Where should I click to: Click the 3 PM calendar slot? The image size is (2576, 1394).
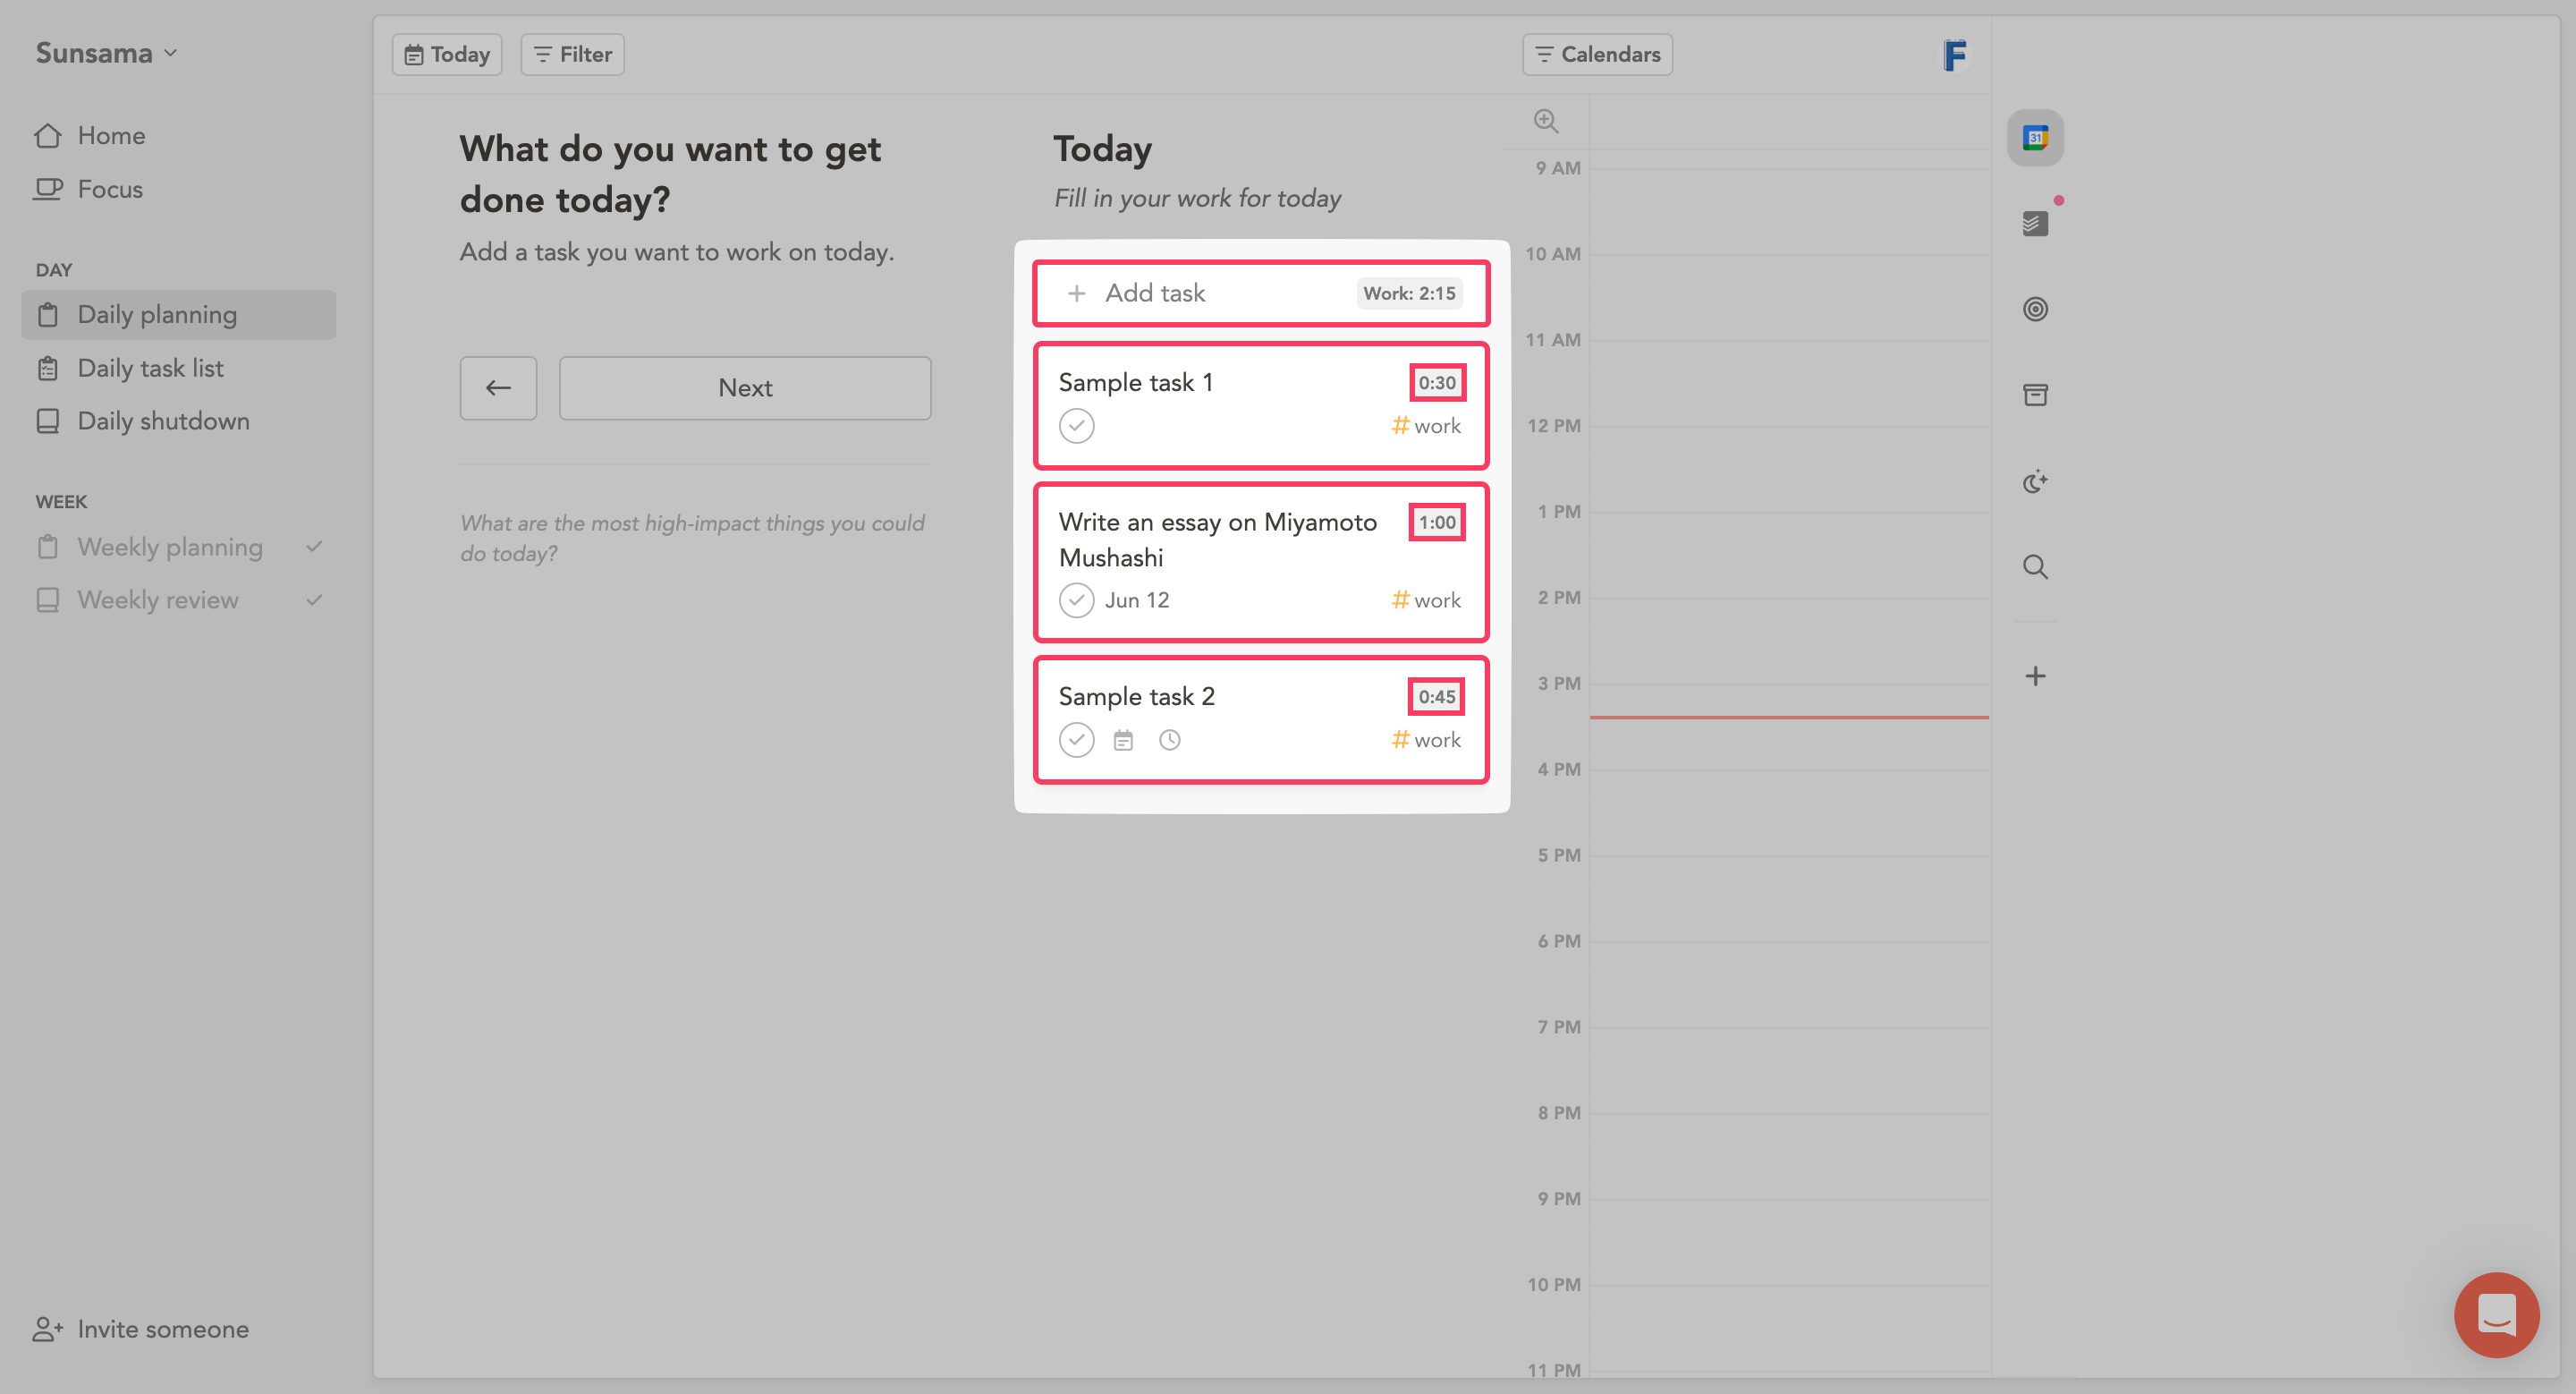pos(1789,727)
